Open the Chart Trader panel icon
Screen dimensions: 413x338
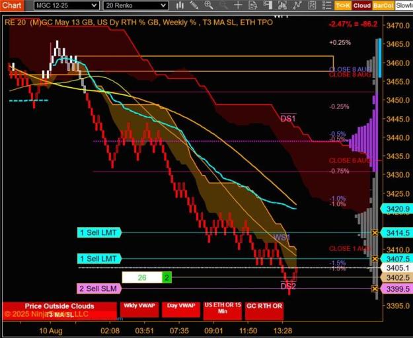tap(268, 5)
